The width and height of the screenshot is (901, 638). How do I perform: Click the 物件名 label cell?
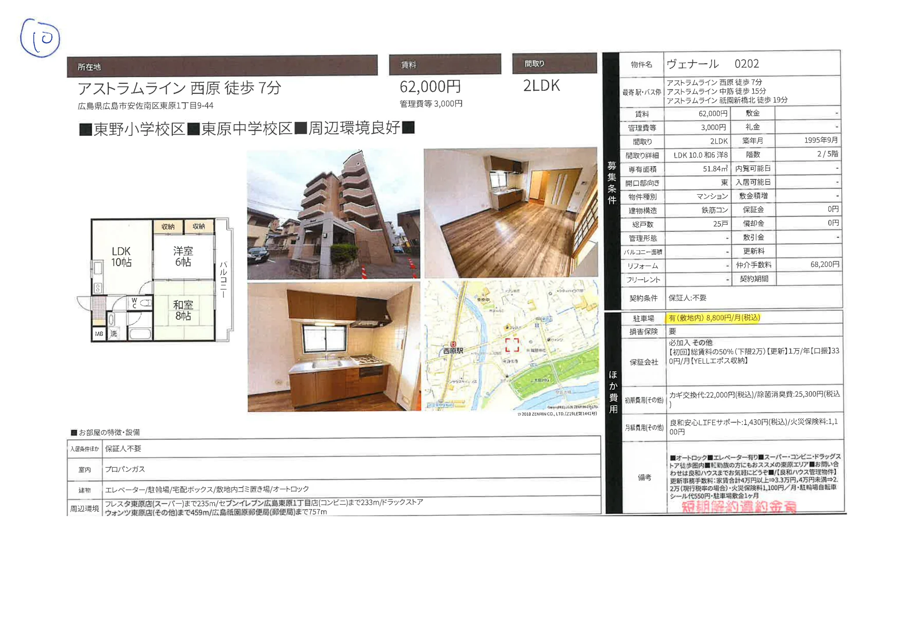pyautogui.click(x=642, y=64)
